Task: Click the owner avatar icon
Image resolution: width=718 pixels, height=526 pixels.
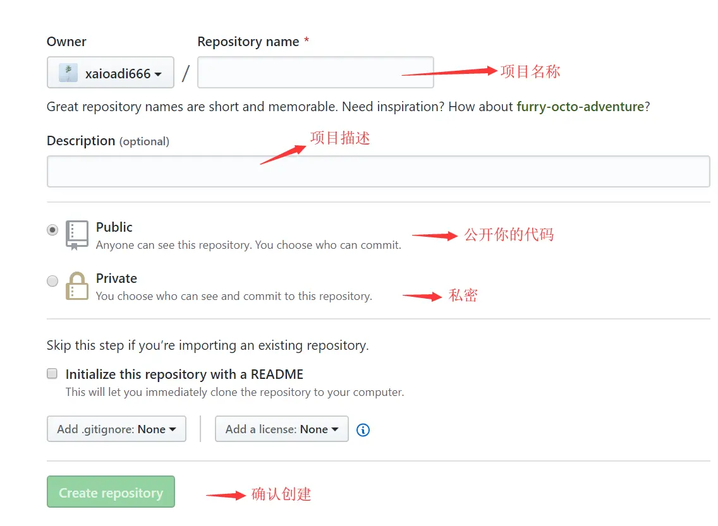Action: click(x=68, y=73)
